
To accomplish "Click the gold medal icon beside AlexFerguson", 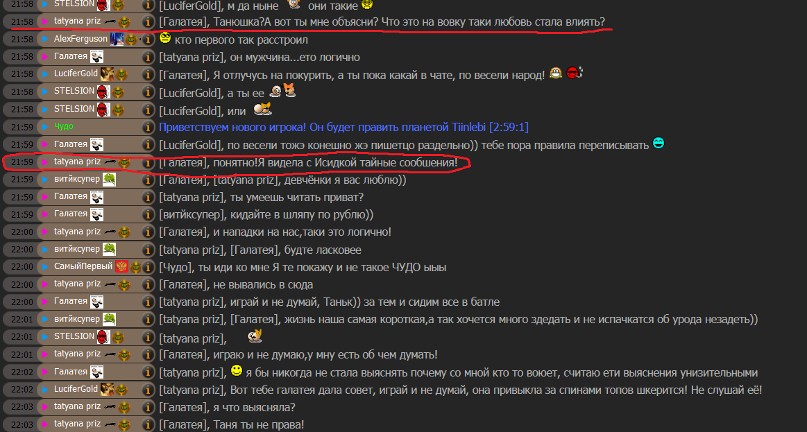I will click(x=131, y=39).
